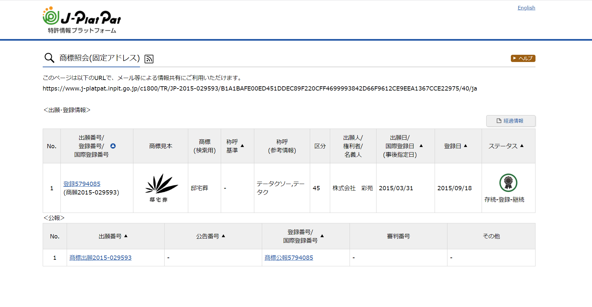The image size is (592, 307).
Task: Switch language to English
Action: [x=526, y=8]
